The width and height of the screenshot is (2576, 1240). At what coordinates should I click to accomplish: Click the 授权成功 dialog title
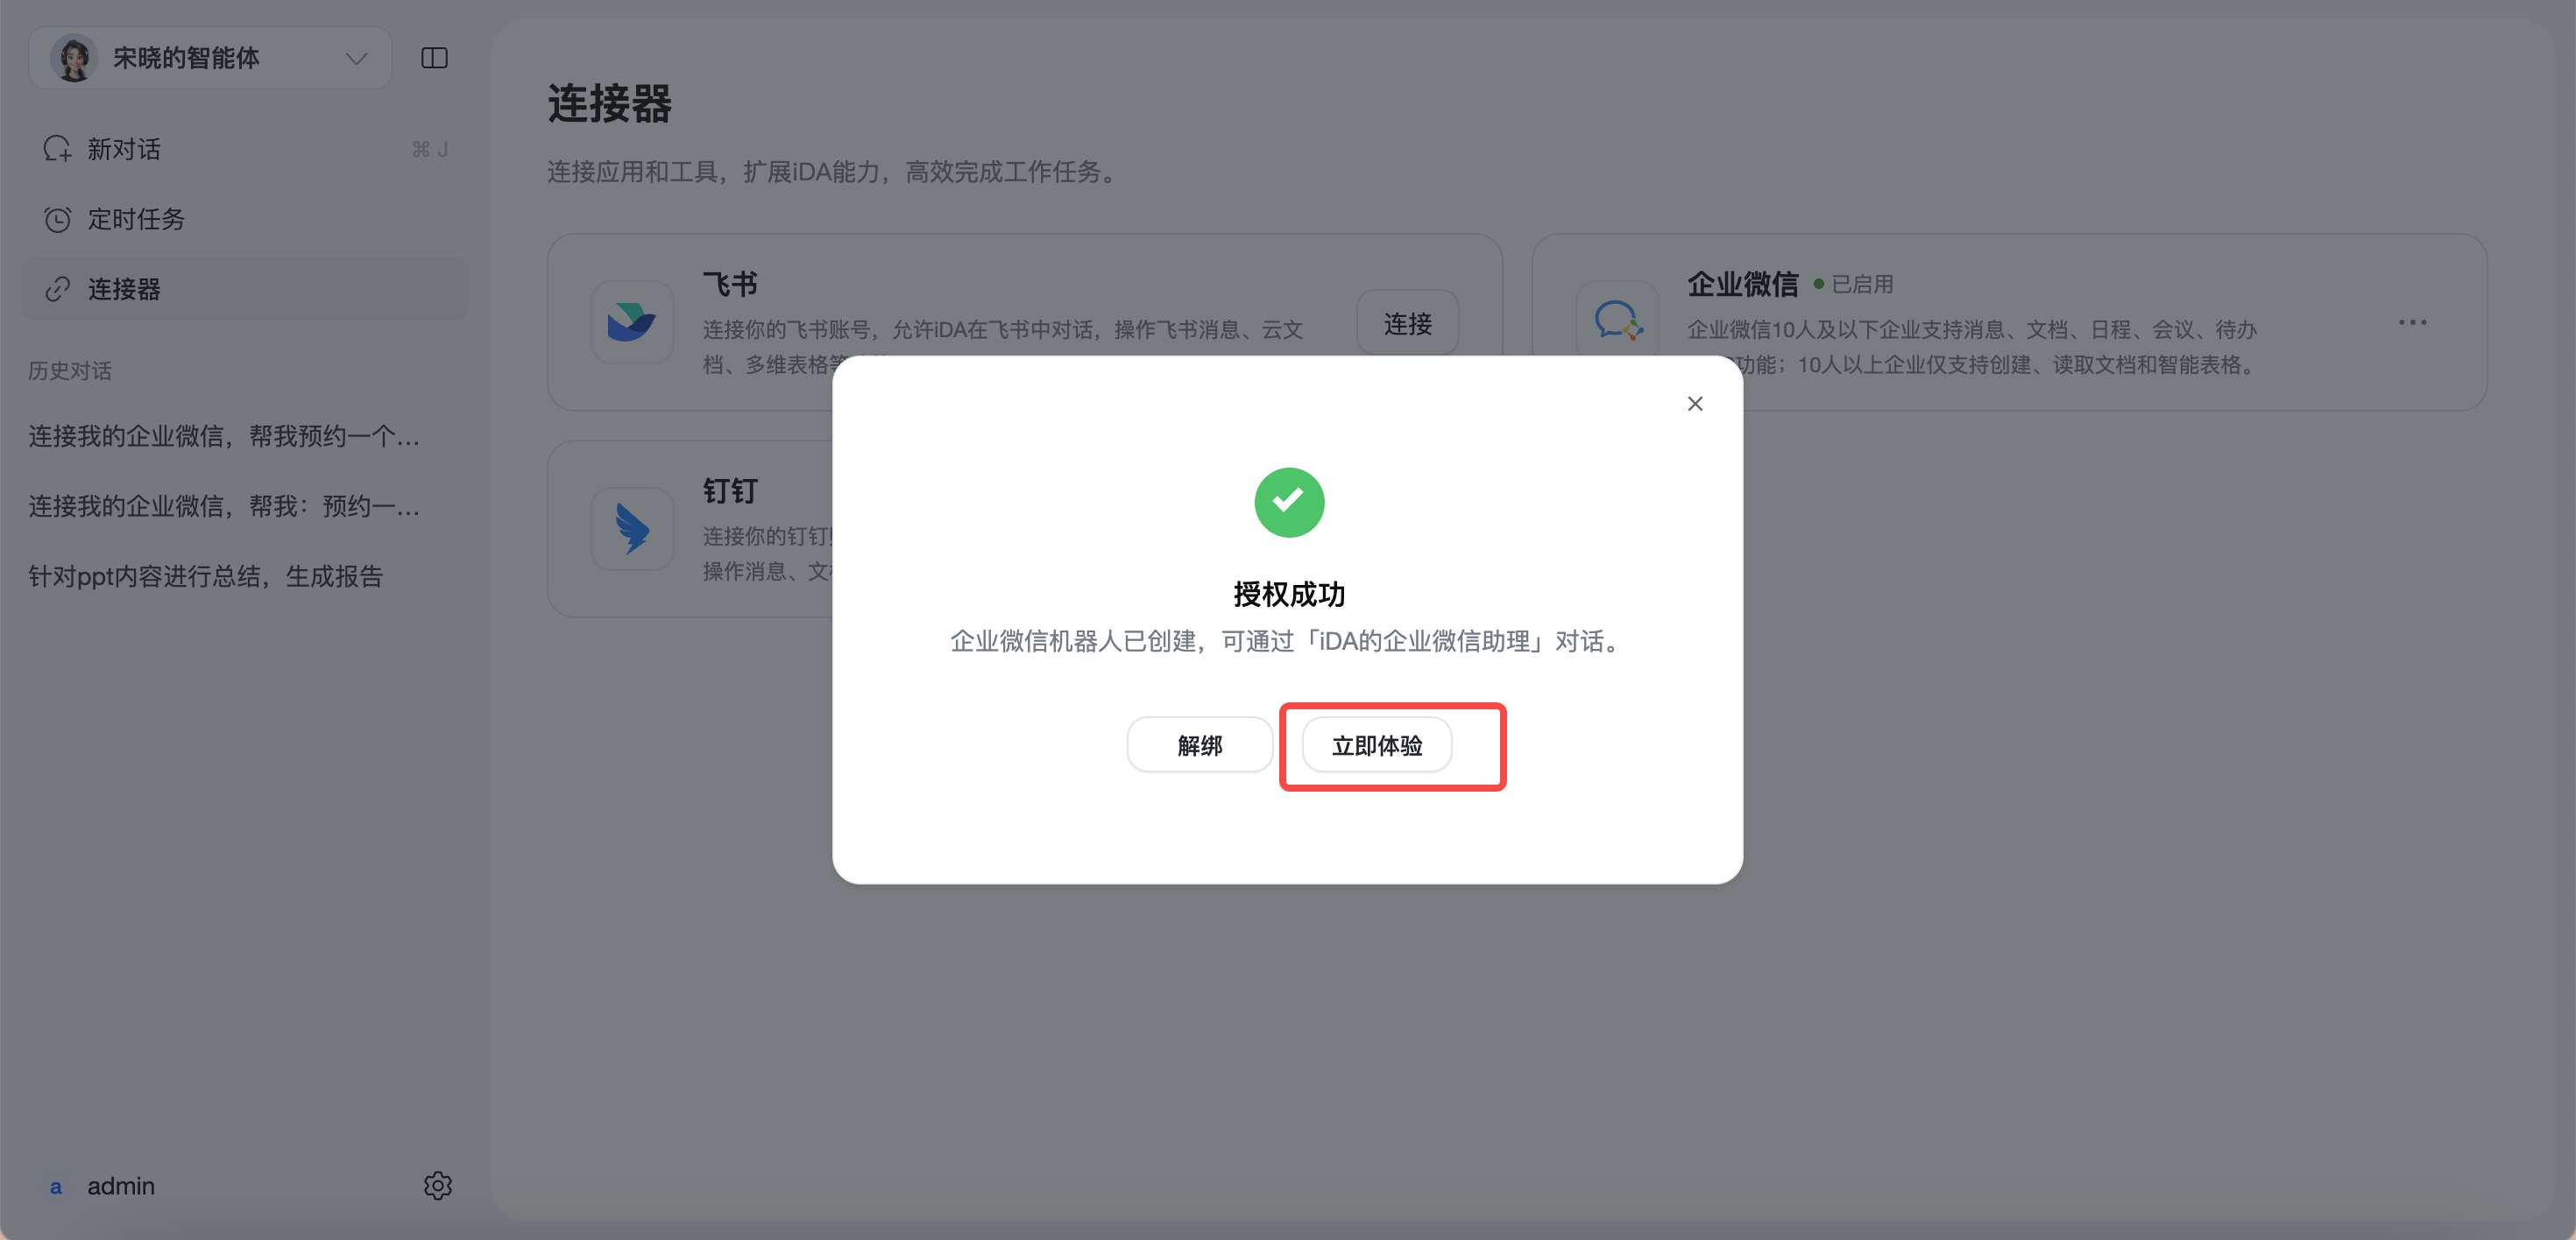1288,595
